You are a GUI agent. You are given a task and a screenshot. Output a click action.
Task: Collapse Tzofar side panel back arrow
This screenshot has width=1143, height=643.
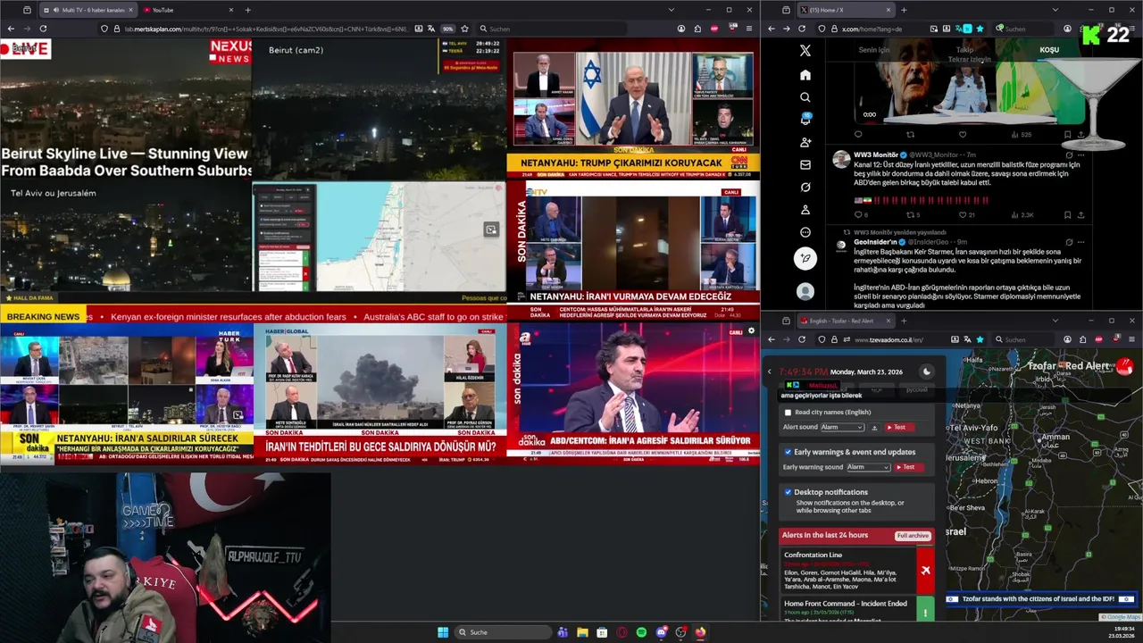coord(770,372)
